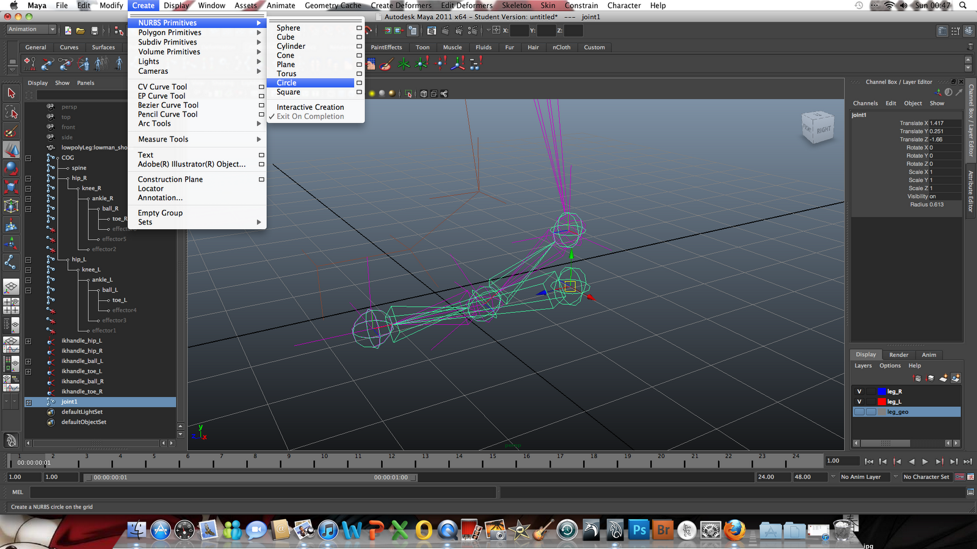Switch to the nCloth shelf tab
Viewport: 977px width, 549px height.
[x=561, y=47]
